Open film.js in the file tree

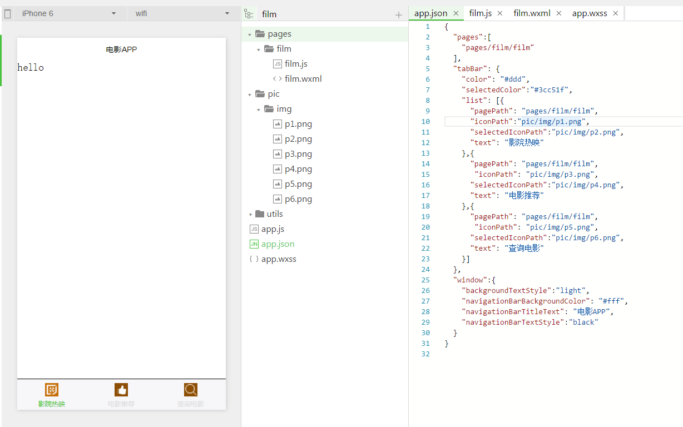(296, 64)
